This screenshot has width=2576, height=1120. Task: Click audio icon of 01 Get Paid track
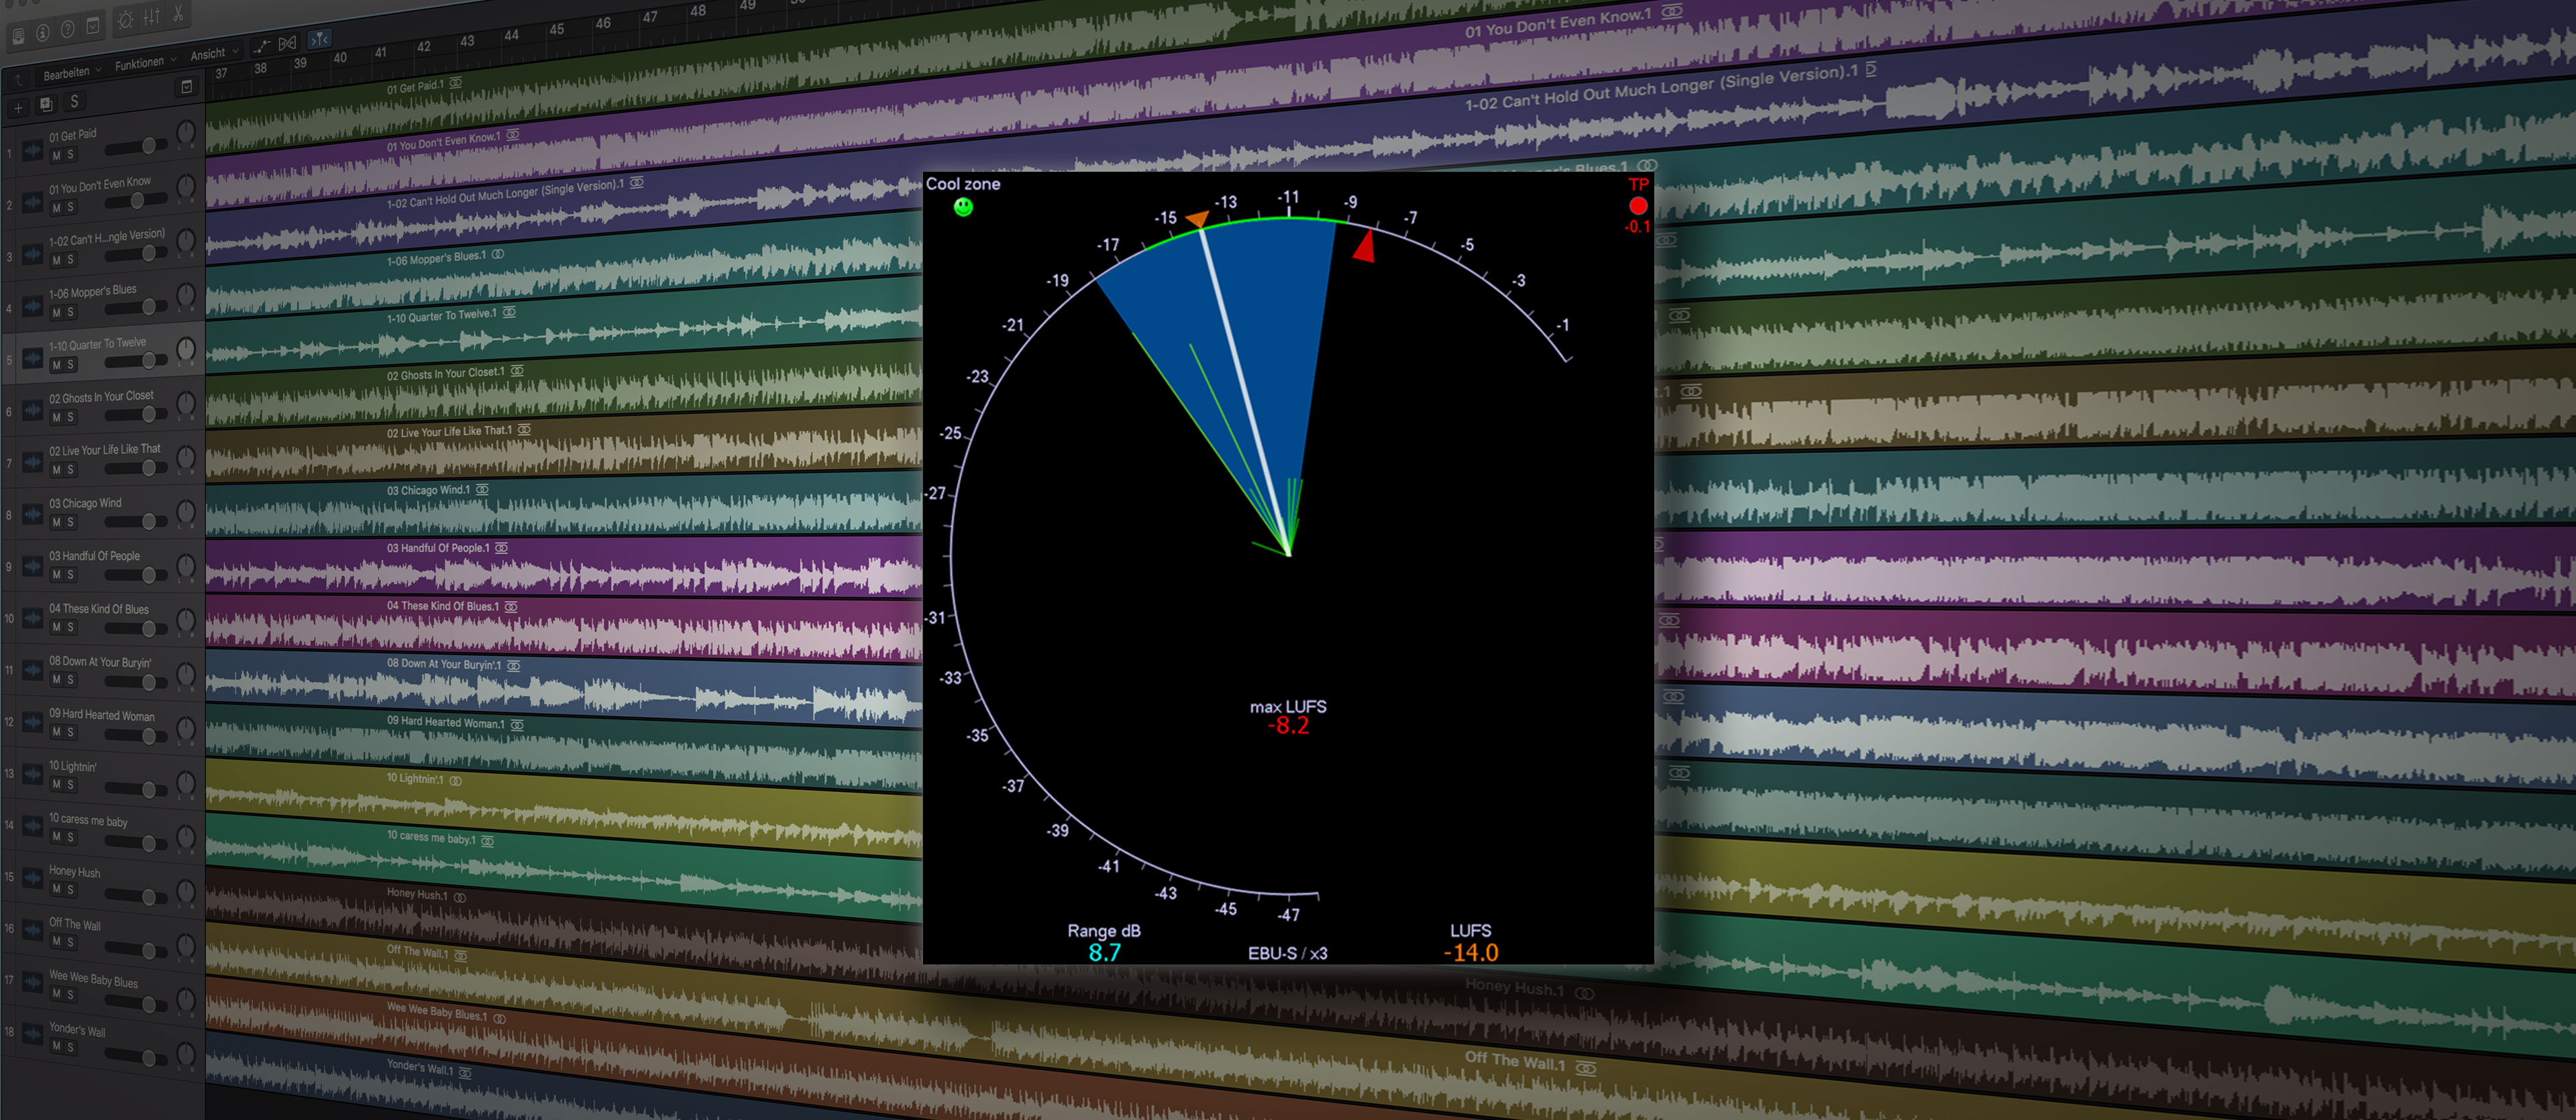coord(32,151)
